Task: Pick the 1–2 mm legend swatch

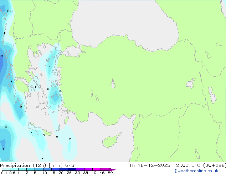Action: coord(22,169)
